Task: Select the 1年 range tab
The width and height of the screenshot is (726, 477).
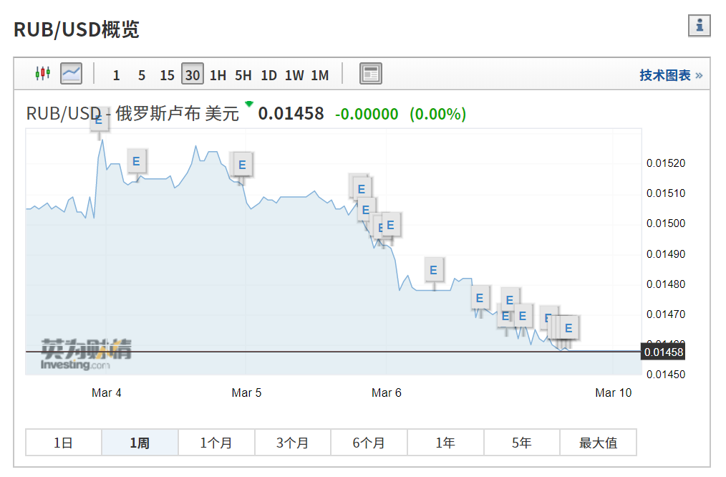Action: pyautogui.click(x=445, y=443)
